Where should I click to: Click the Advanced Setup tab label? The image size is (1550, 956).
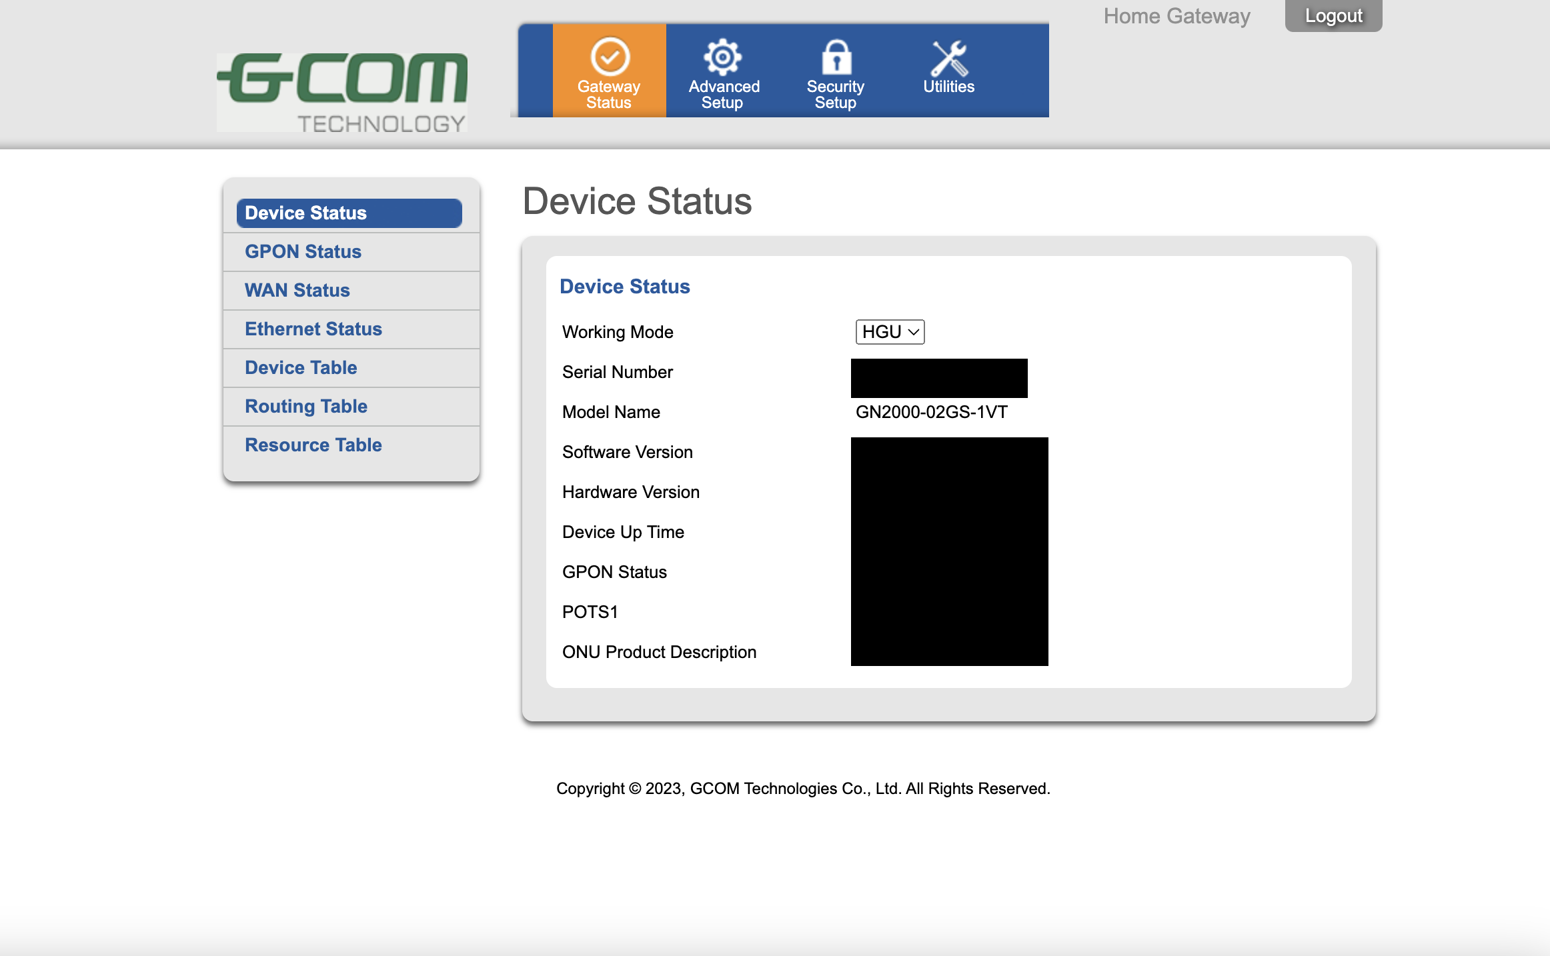(x=724, y=95)
